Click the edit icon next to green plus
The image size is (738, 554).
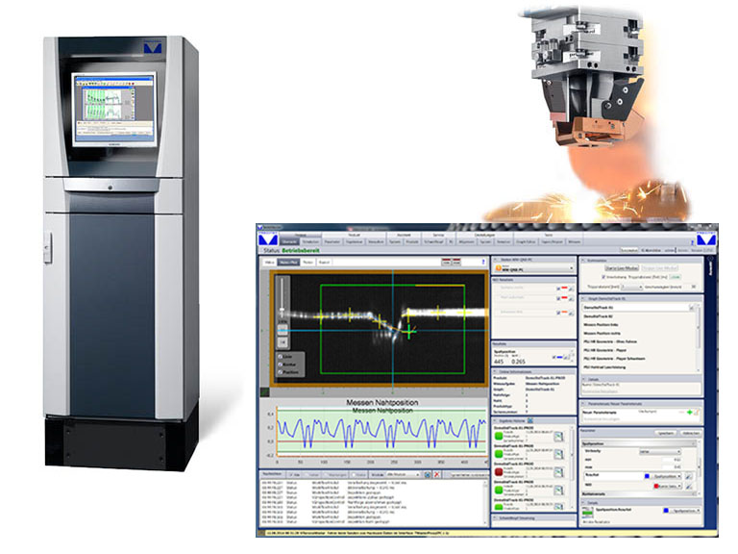click(696, 412)
